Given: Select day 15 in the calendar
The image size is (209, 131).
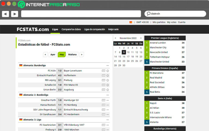Looking at the screenshot, I should click(x=119, y=56).
